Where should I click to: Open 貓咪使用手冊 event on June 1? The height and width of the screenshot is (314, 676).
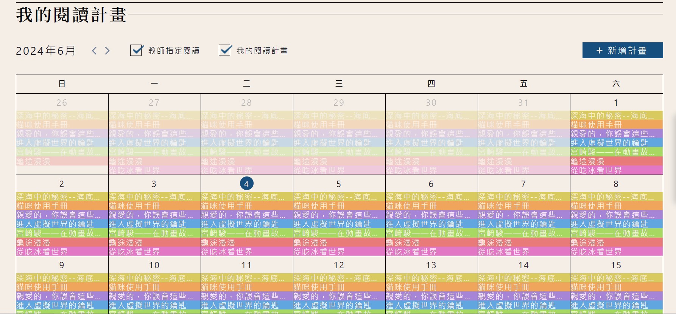[616, 125]
